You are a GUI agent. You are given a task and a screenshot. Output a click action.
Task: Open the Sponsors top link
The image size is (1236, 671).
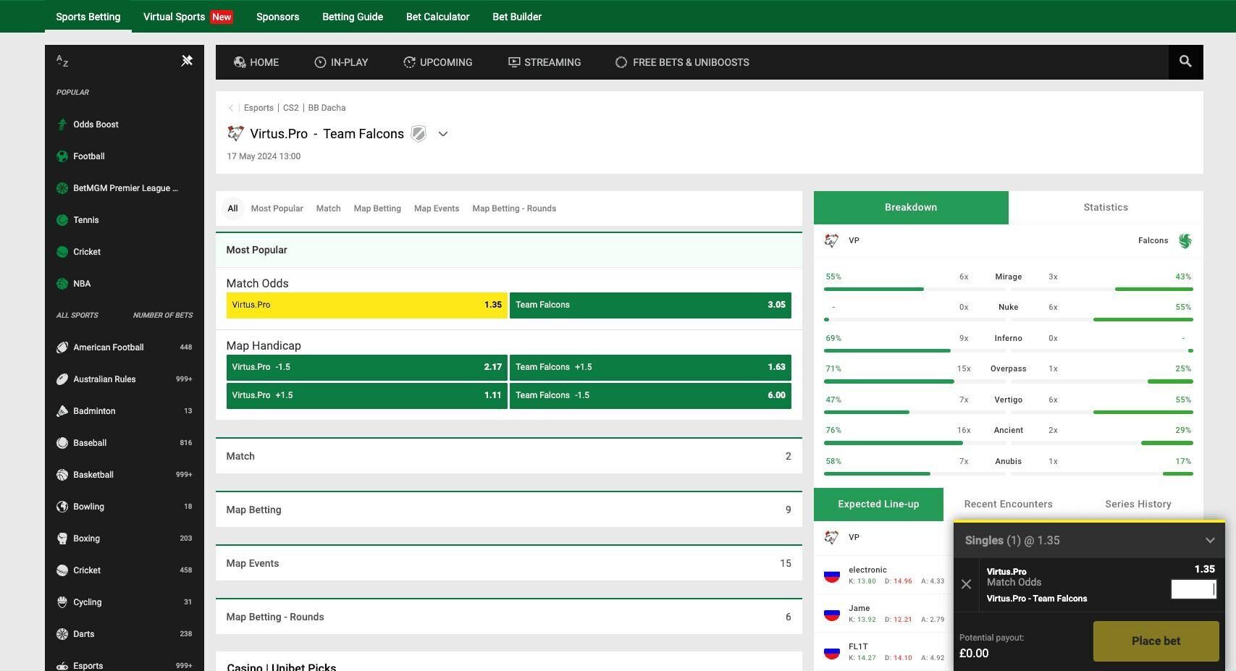click(277, 17)
